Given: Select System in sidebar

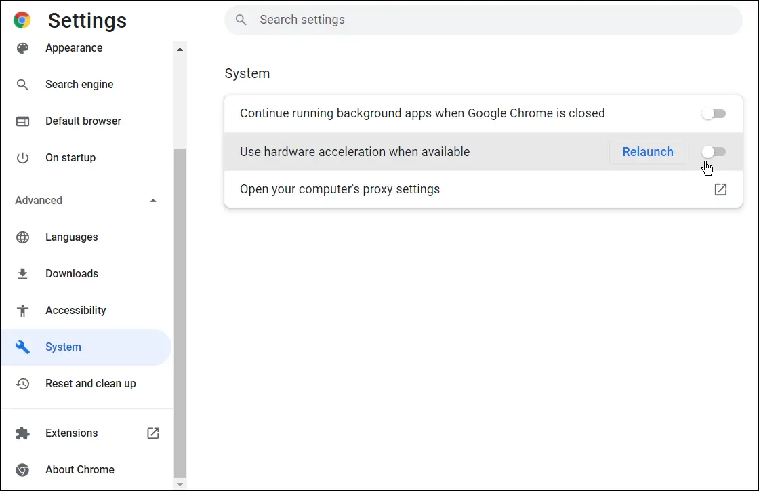Looking at the screenshot, I should [86, 347].
